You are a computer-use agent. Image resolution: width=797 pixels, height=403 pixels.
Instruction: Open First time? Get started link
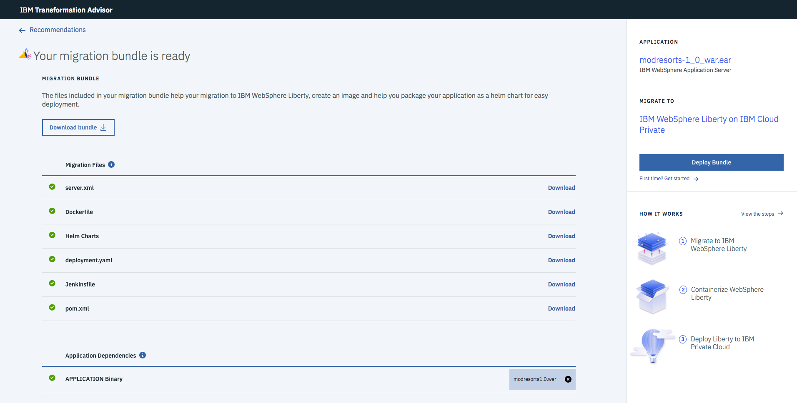click(664, 179)
